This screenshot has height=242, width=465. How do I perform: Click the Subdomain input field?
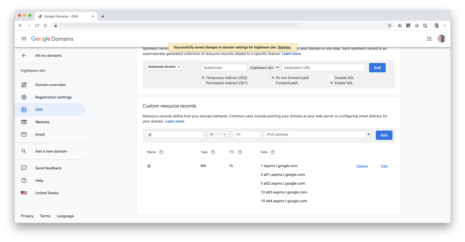tap(224, 68)
